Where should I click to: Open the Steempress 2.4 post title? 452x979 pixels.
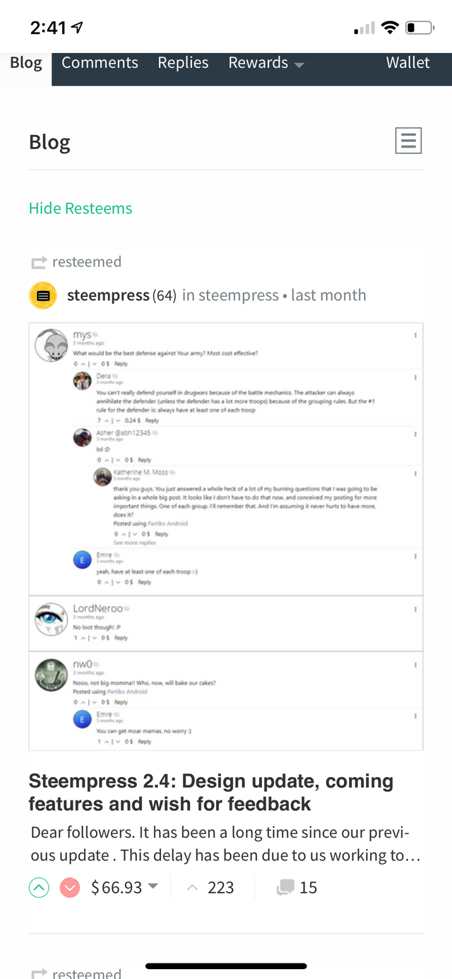coord(210,793)
